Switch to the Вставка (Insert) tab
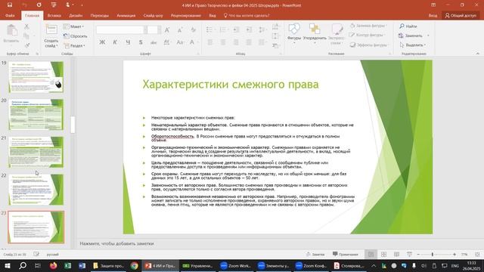This screenshot has width=484, height=272. pos(54,15)
